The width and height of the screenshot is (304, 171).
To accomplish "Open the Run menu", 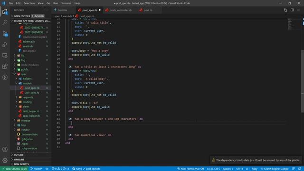I will (56, 3).
